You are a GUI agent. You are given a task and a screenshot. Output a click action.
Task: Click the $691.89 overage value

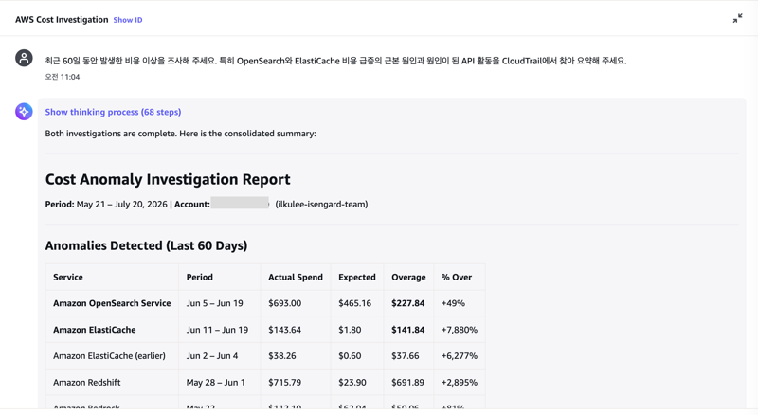point(408,383)
